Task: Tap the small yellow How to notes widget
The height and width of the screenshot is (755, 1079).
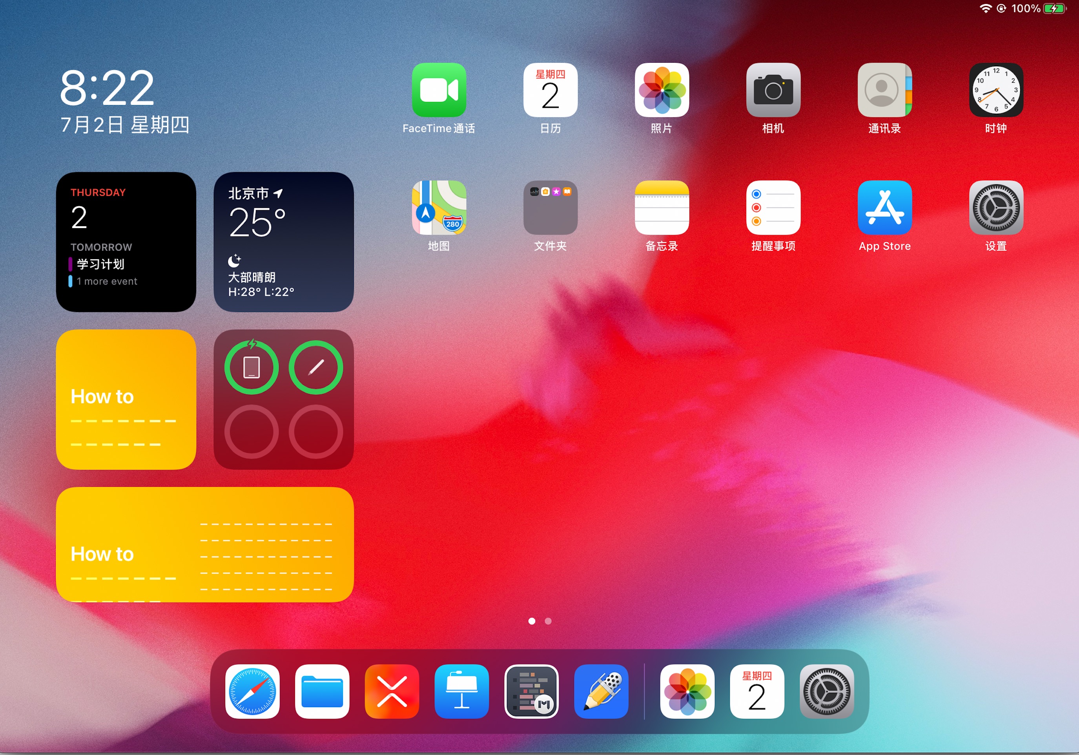Action: pos(126,399)
